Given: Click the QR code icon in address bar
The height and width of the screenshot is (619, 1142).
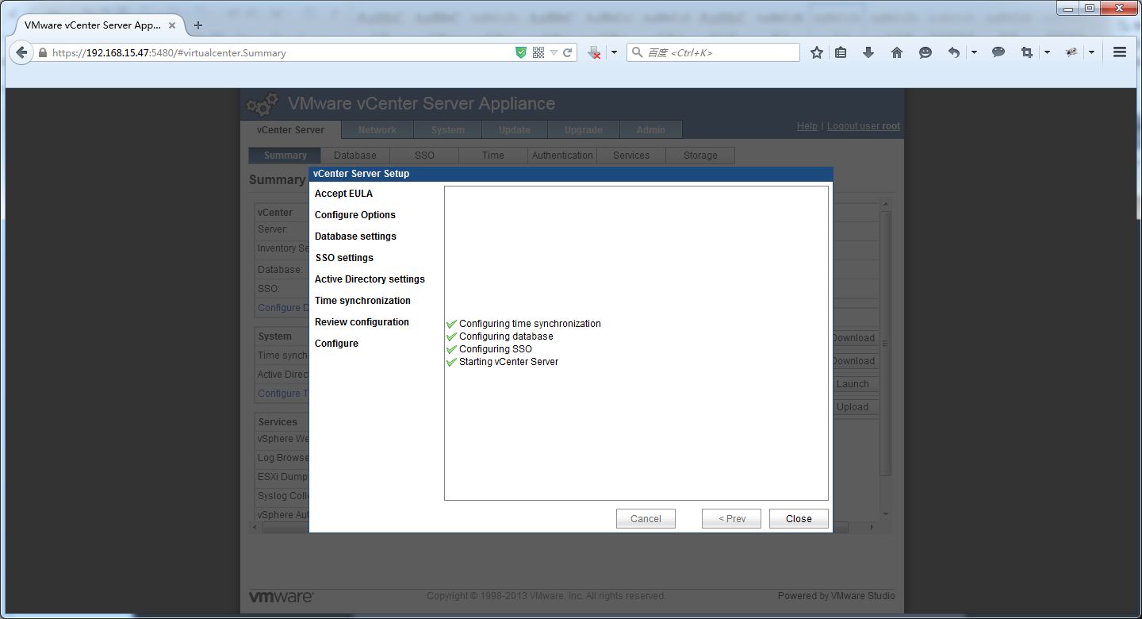Looking at the screenshot, I should tap(538, 52).
